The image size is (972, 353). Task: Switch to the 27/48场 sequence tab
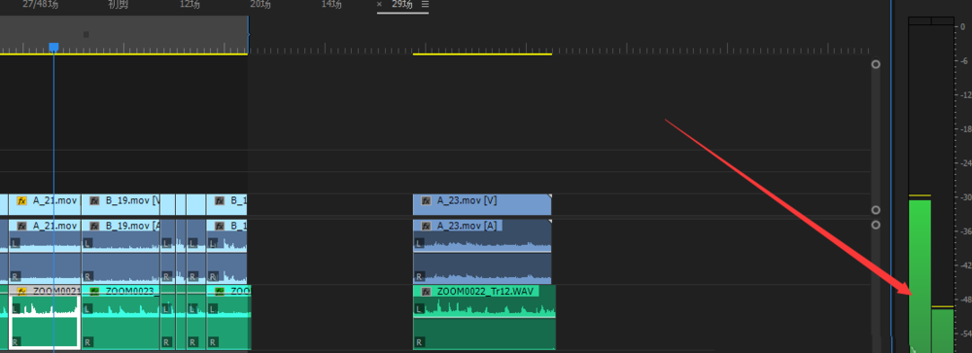point(40,4)
